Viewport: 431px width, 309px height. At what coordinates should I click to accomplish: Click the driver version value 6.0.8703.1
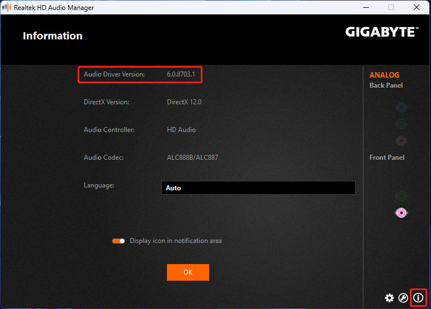point(181,74)
